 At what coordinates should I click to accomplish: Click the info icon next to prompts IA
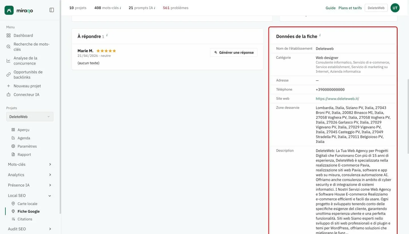155,8
